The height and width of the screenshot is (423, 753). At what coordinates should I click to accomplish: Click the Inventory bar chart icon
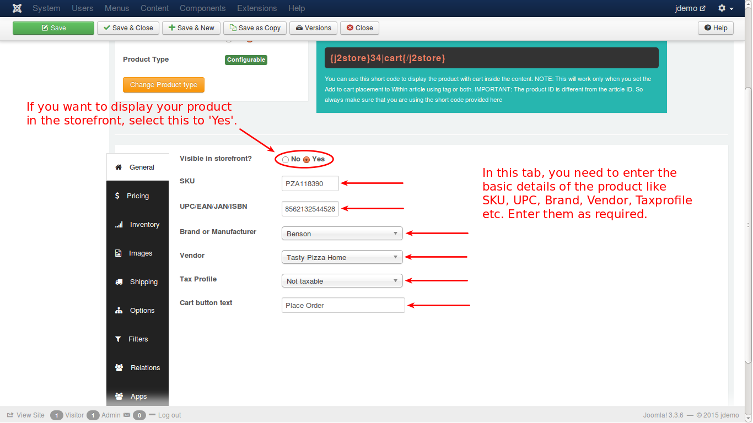(x=119, y=225)
